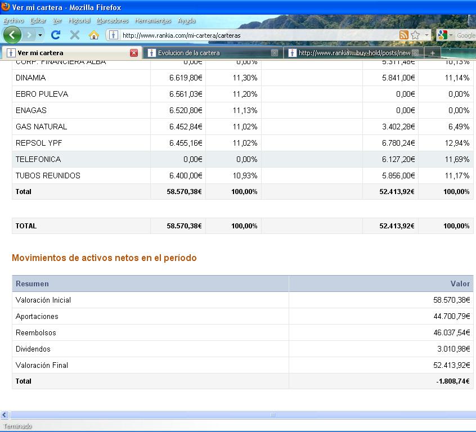The height and width of the screenshot is (432, 476).
Task: Click the Google search engine icon
Action: click(442, 35)
